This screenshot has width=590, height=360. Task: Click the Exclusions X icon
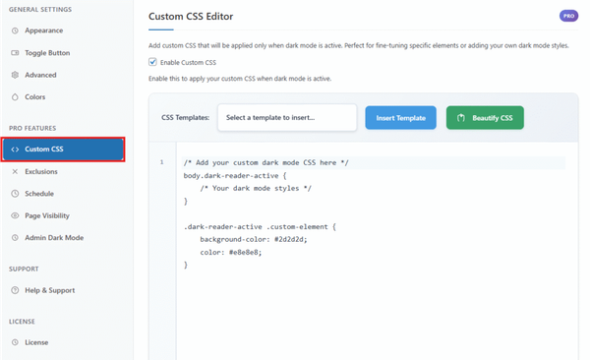pyautogui.click(x=15, y=172)
